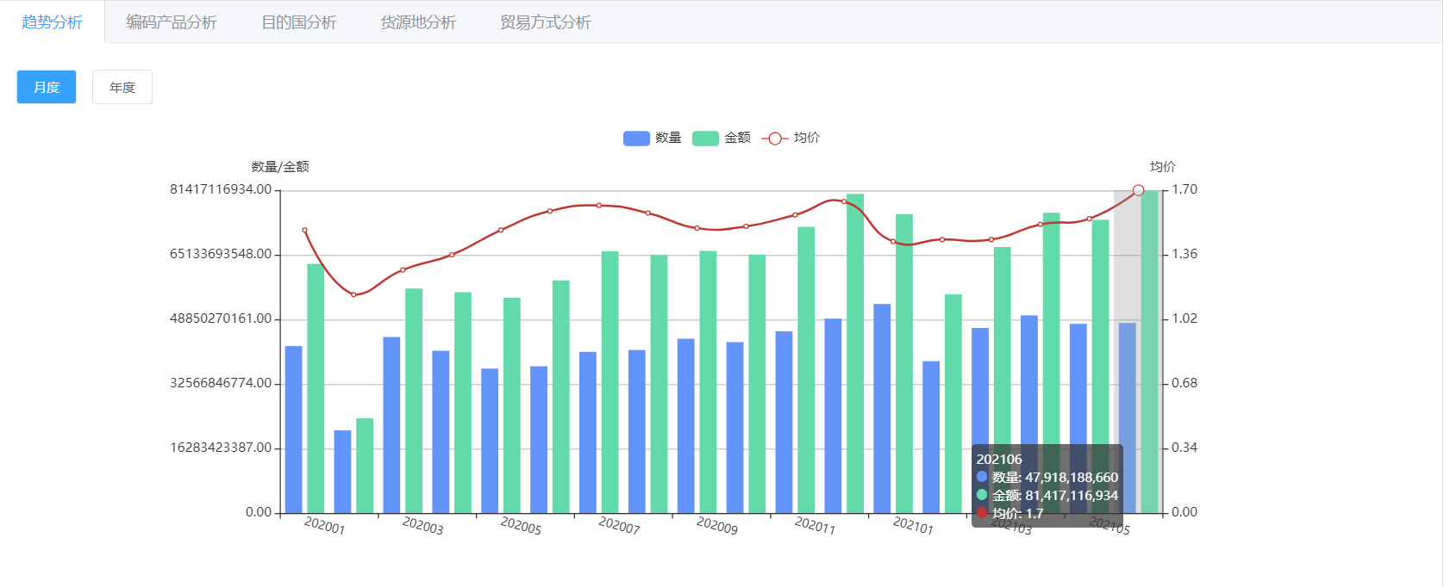Screen dimensions: 1444x587
Task: Click the y-axis value 48850270161.00
Action: click(221, 318)
